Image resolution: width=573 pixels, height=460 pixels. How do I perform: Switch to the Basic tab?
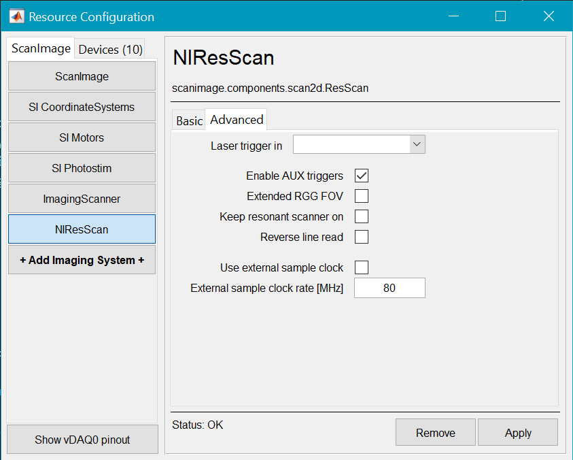coord(189,120)
